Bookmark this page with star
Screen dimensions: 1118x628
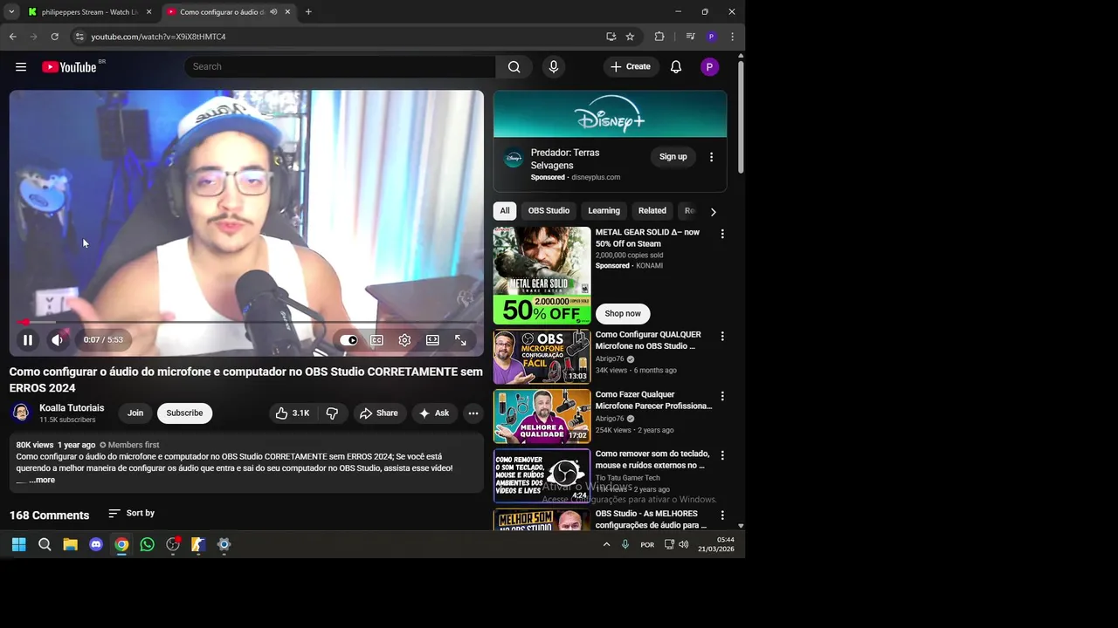pyautogui.click(x=630, y=37)
